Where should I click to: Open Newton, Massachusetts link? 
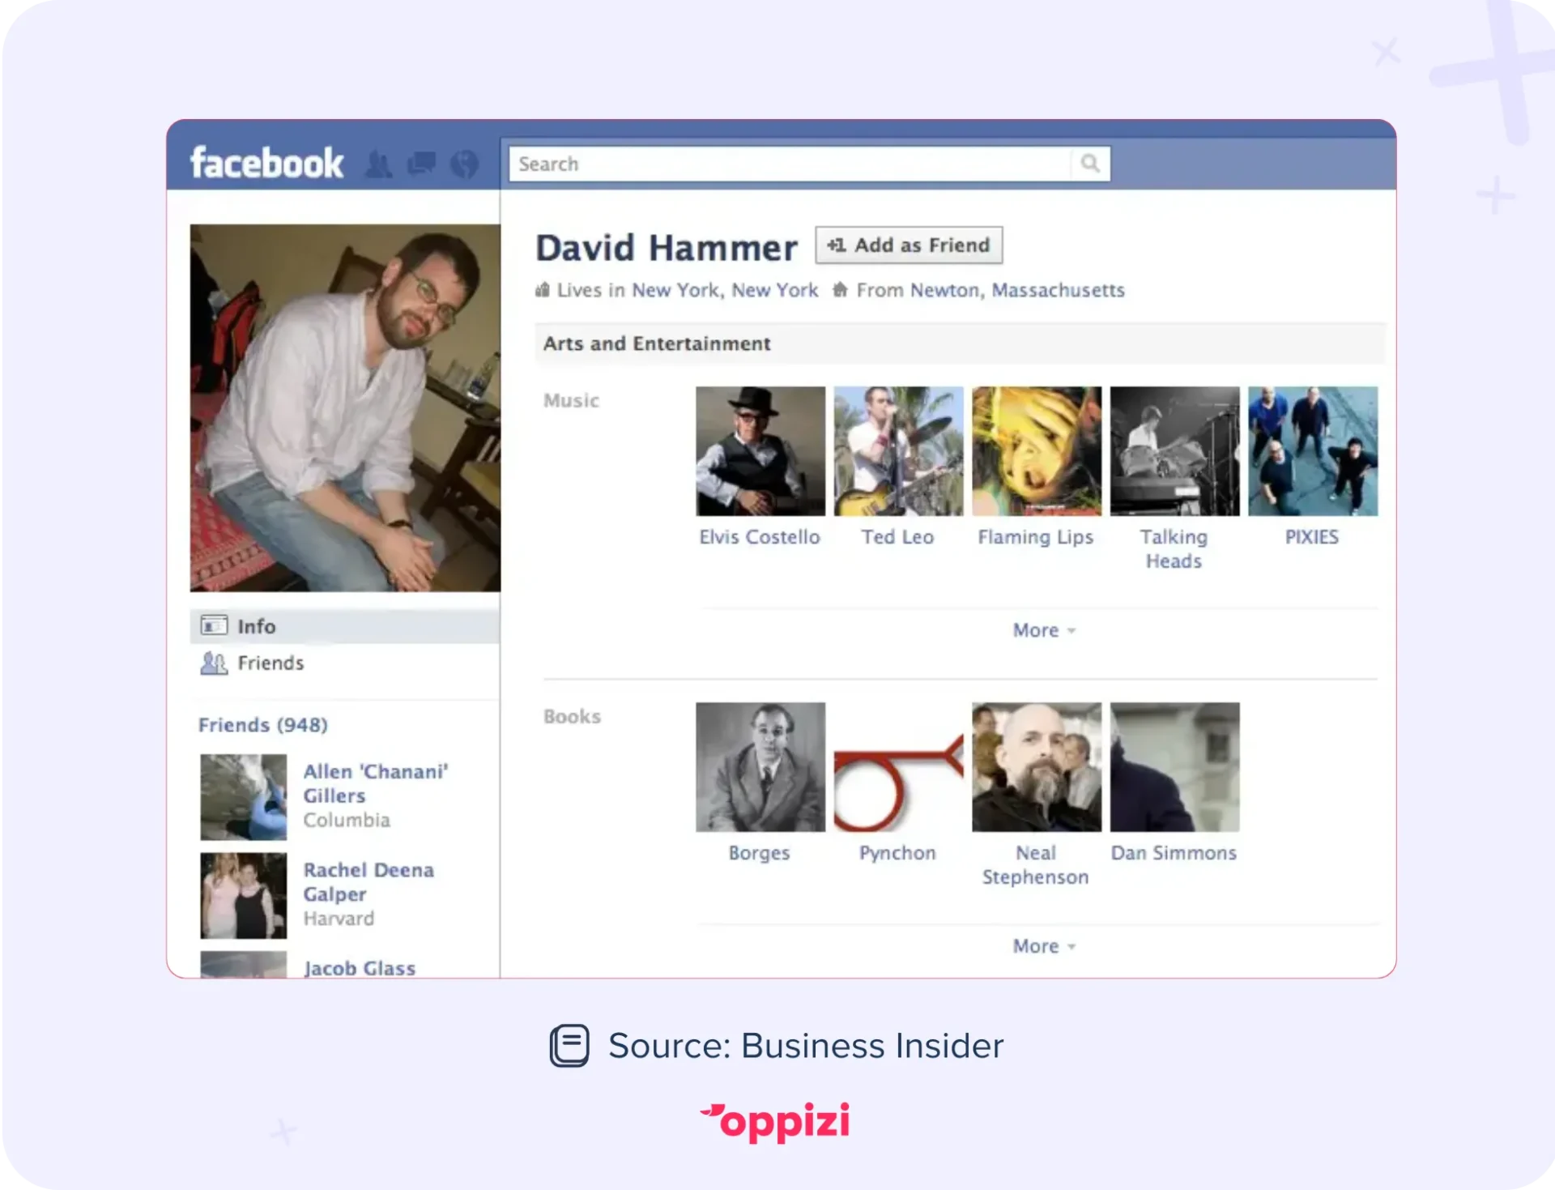(x=1017, y=290)
